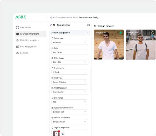This screenshot has height=136, width=156.
Task: Click the suggestion panel vertical scrollbar
Action: [91, 80]
